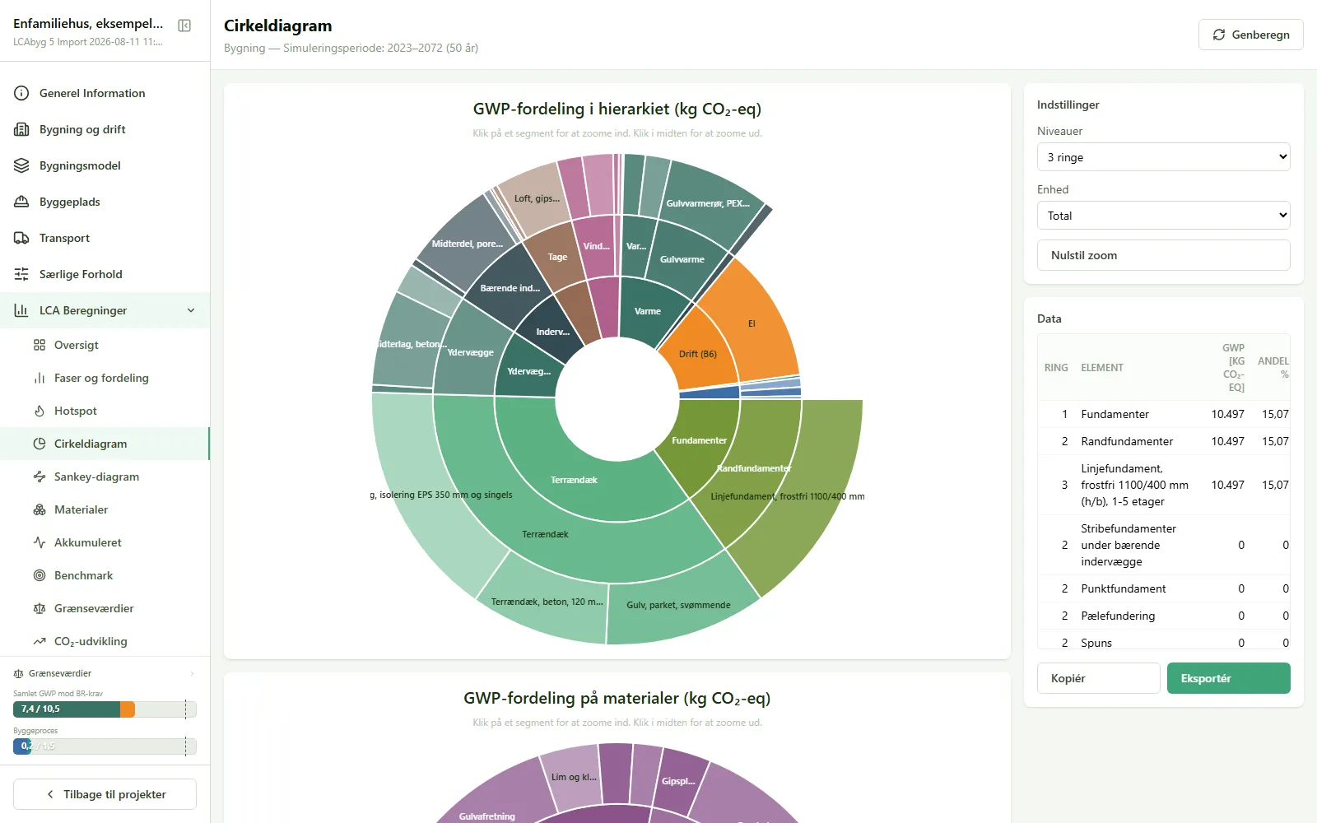Click the refresh icon in Genberegn

pos(1219,35)
